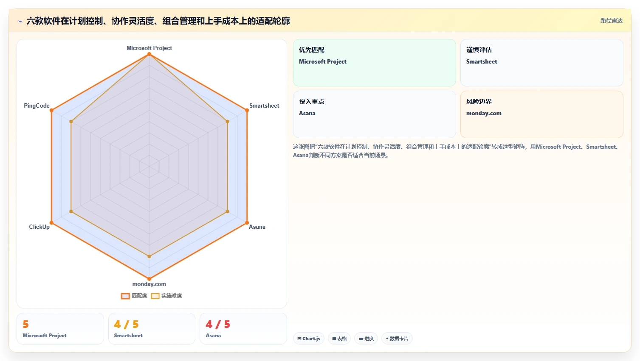640x361 pixels.
Task: Click the 4 / 5 Smartsheet score card
Action: pyautogui.click(x=152, y=328)
